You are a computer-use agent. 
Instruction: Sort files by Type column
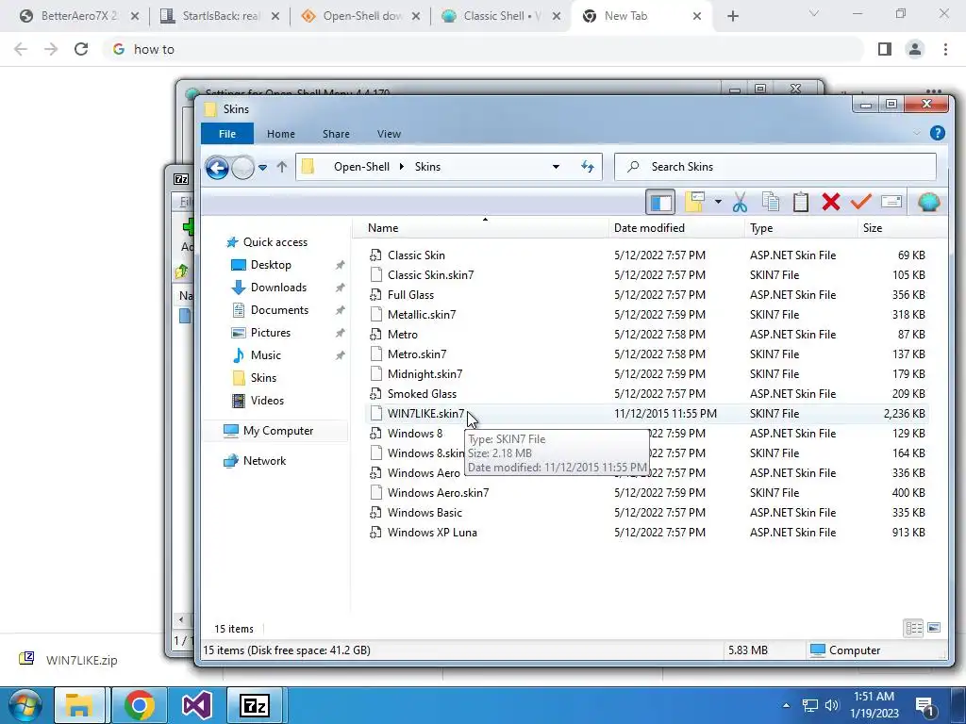(800, 228)
